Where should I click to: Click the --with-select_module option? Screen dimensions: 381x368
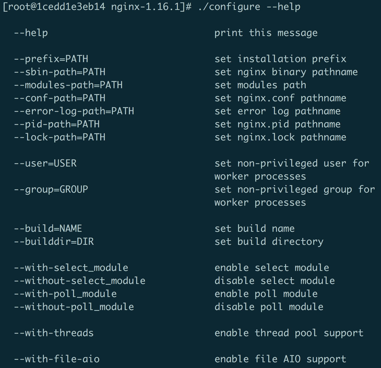pos(71,268)
